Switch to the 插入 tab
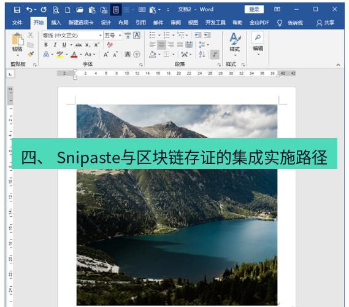This screenshot has height=307, width=349. pos(56,23)
